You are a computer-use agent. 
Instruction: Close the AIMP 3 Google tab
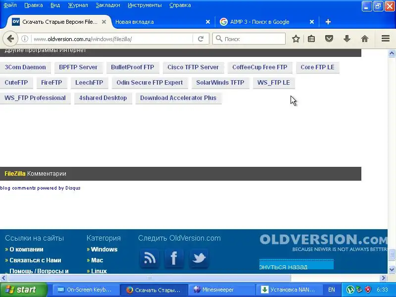[312, 22]
